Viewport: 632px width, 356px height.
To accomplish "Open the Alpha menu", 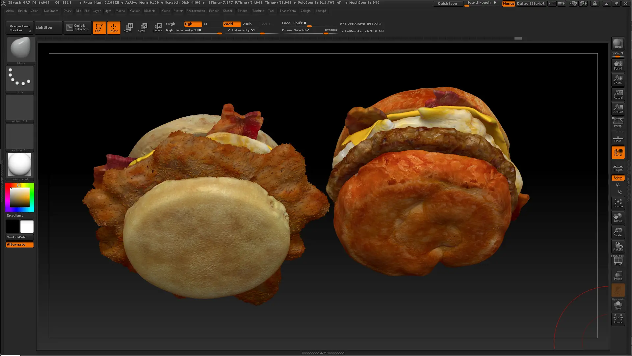I will click(10, 11).
